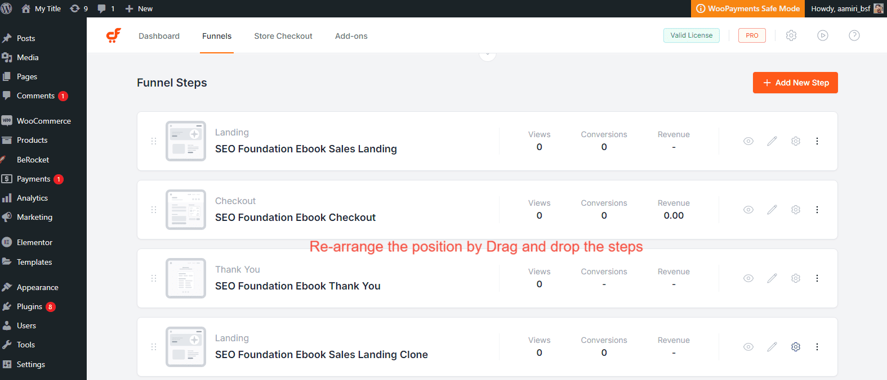Image resolution: width=887 pixels, height=380 pixels.
Task: Open more options menu for Checkout step
Action: click(x=817, y=210)
